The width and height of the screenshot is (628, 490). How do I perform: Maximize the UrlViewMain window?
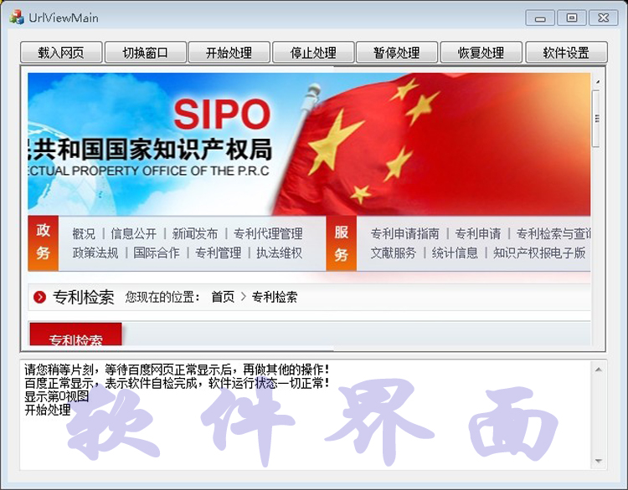572,18
